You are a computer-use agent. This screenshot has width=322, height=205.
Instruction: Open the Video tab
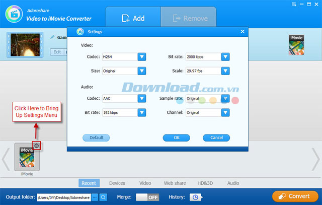(x=145, y=183)
